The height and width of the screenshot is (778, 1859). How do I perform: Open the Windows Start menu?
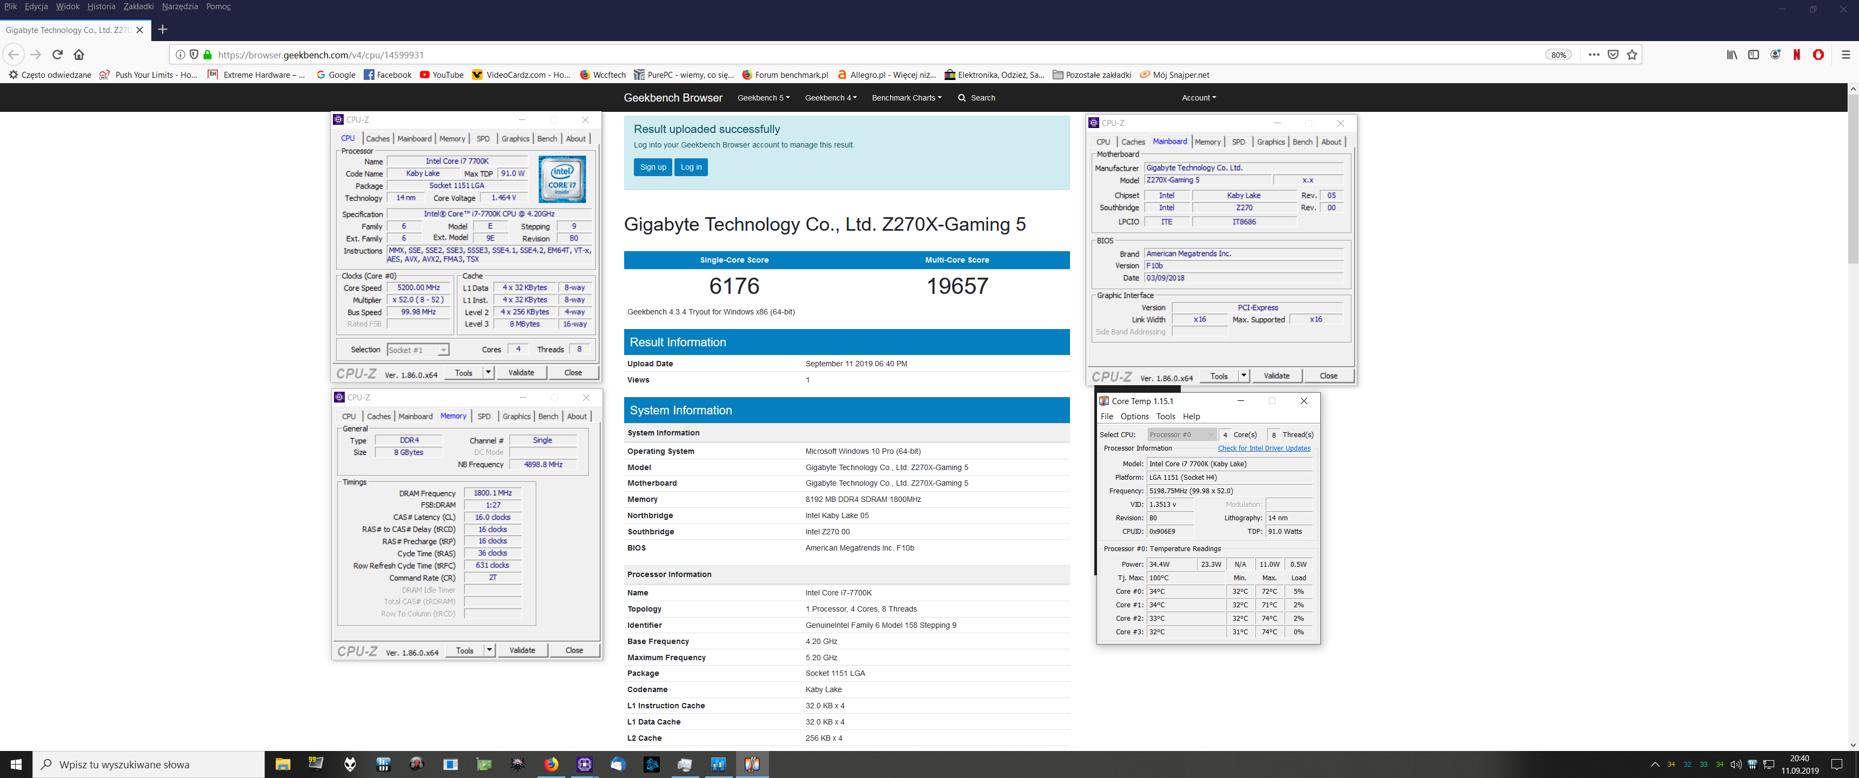(16, 764)
